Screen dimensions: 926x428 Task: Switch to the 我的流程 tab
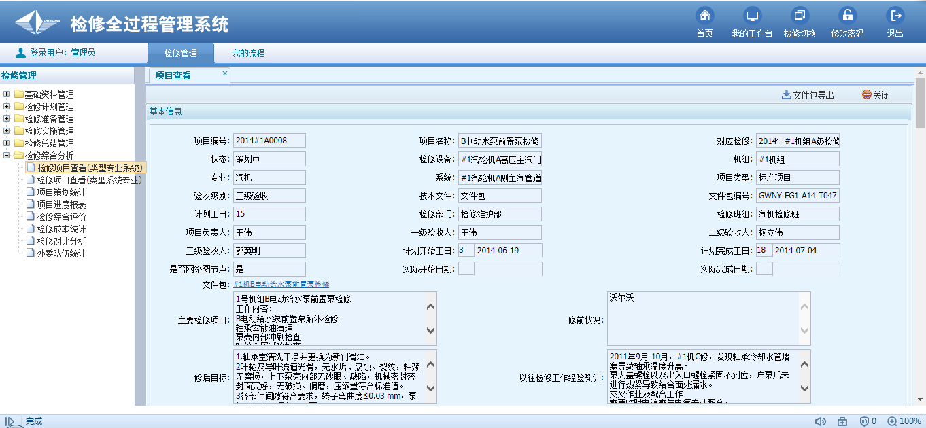click(x=247, y=53)
